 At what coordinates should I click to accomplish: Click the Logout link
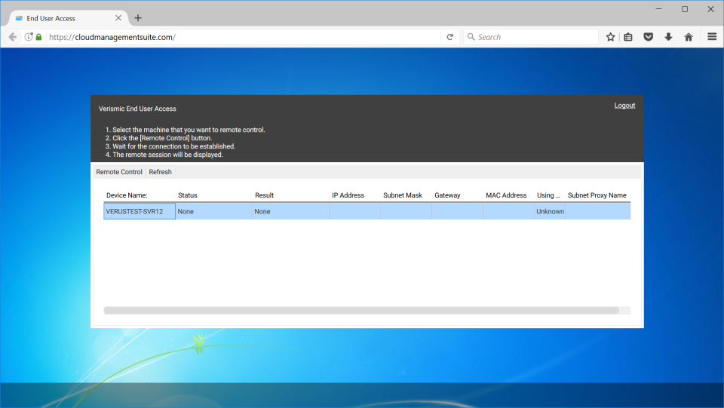coord(624,106)
